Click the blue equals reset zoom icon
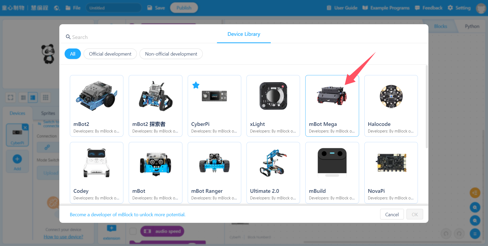The image size is (488, 246). (475, 234)
